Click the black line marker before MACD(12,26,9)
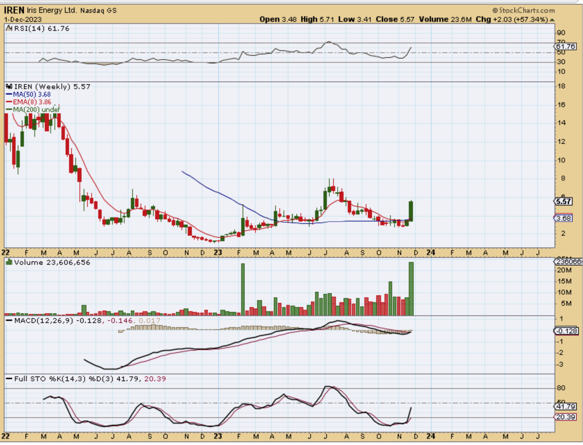 [9, 321]
